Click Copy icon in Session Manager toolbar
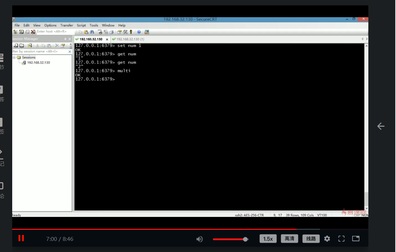Viewport: 396px width, 252px height. pos(43,45)
